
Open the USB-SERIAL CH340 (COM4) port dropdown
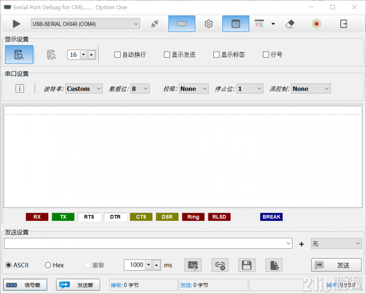click(85, 24)
